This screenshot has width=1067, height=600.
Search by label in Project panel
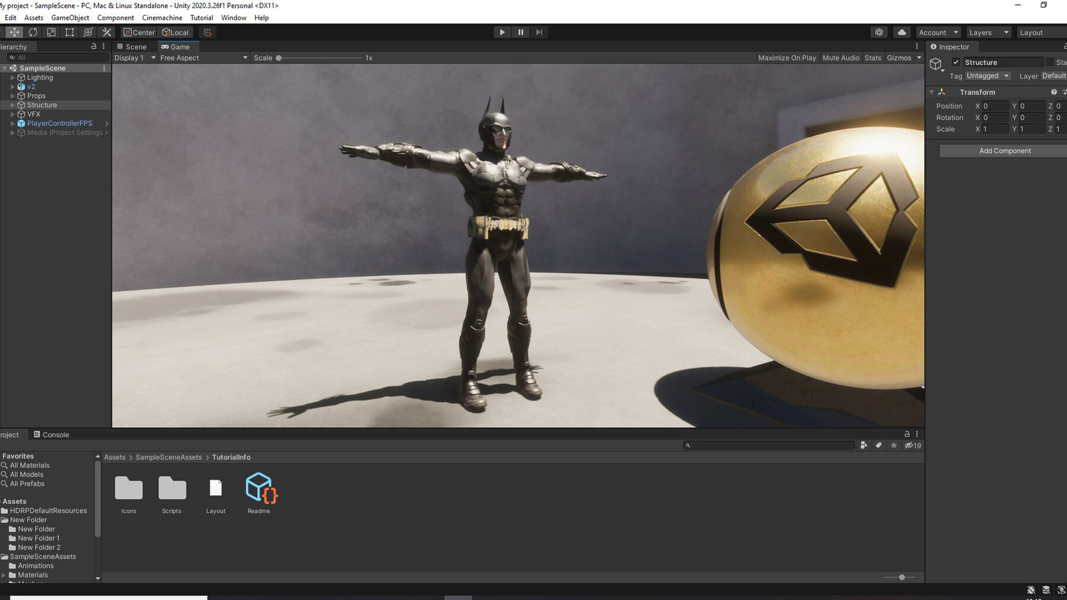click(x=878, y=445)
